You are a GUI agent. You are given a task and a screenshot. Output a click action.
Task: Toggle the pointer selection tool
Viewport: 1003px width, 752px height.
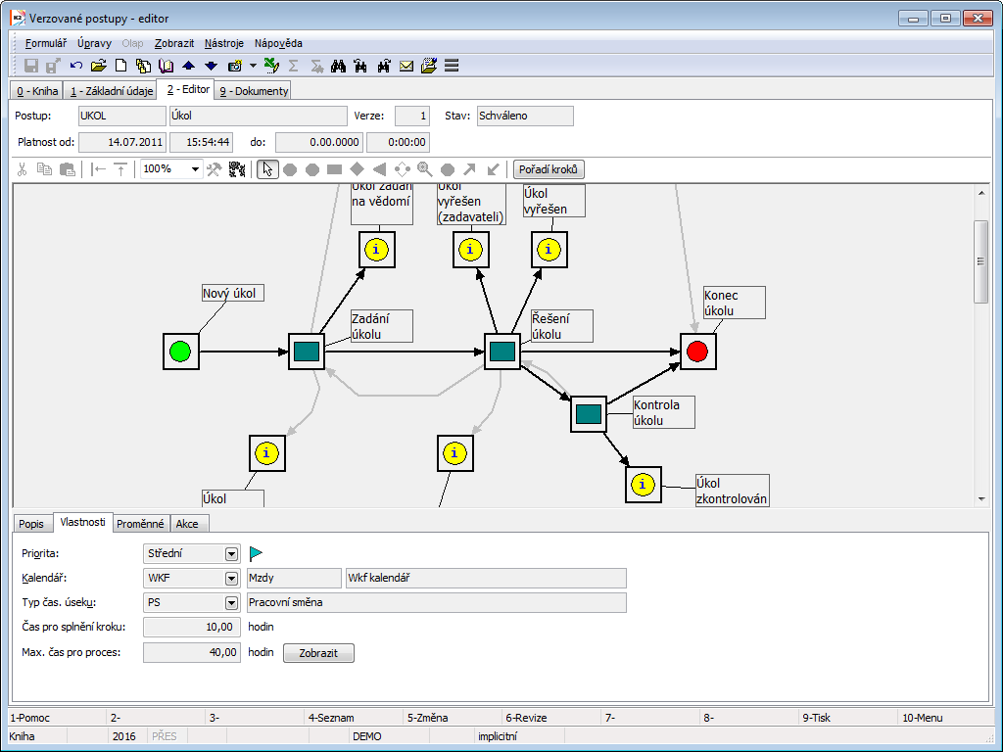[267, 169]
